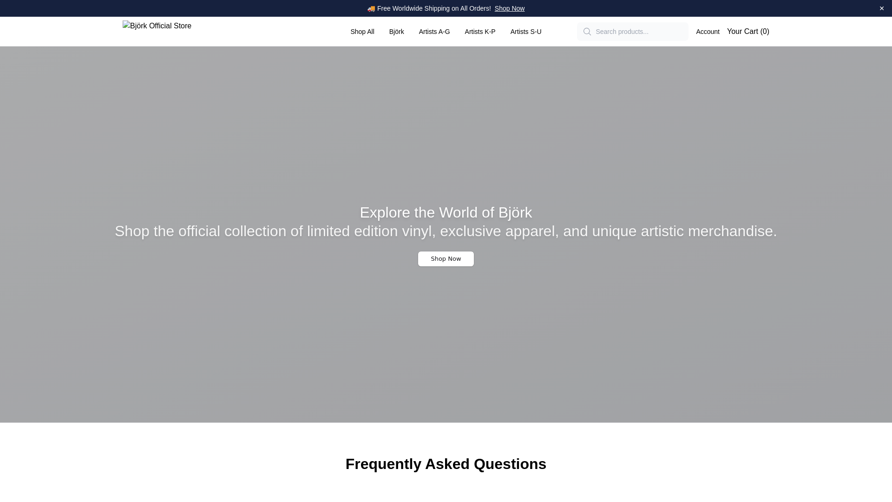Click the Frequently Asked Questions heading
The width and height of the screenshot is (892, 502).
[x=446, y=464]
